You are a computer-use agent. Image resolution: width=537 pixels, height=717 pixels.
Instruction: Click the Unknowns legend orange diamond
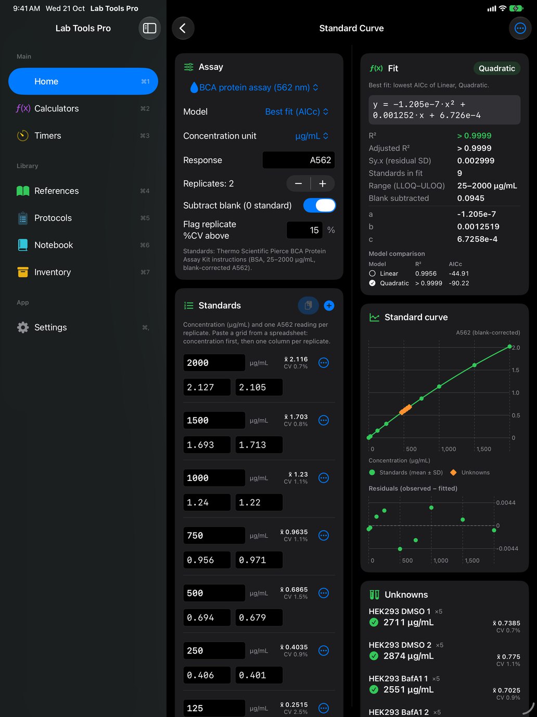(453, 473)
